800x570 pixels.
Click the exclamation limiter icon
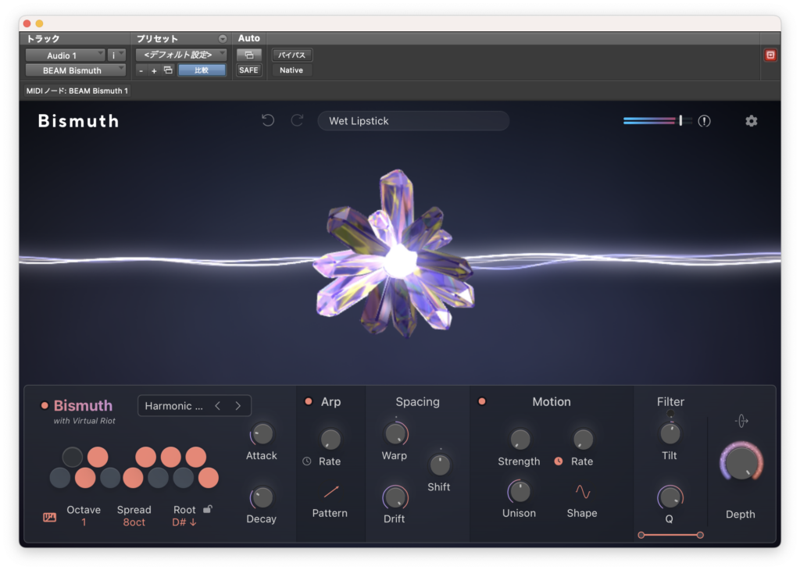click(704, 121)
